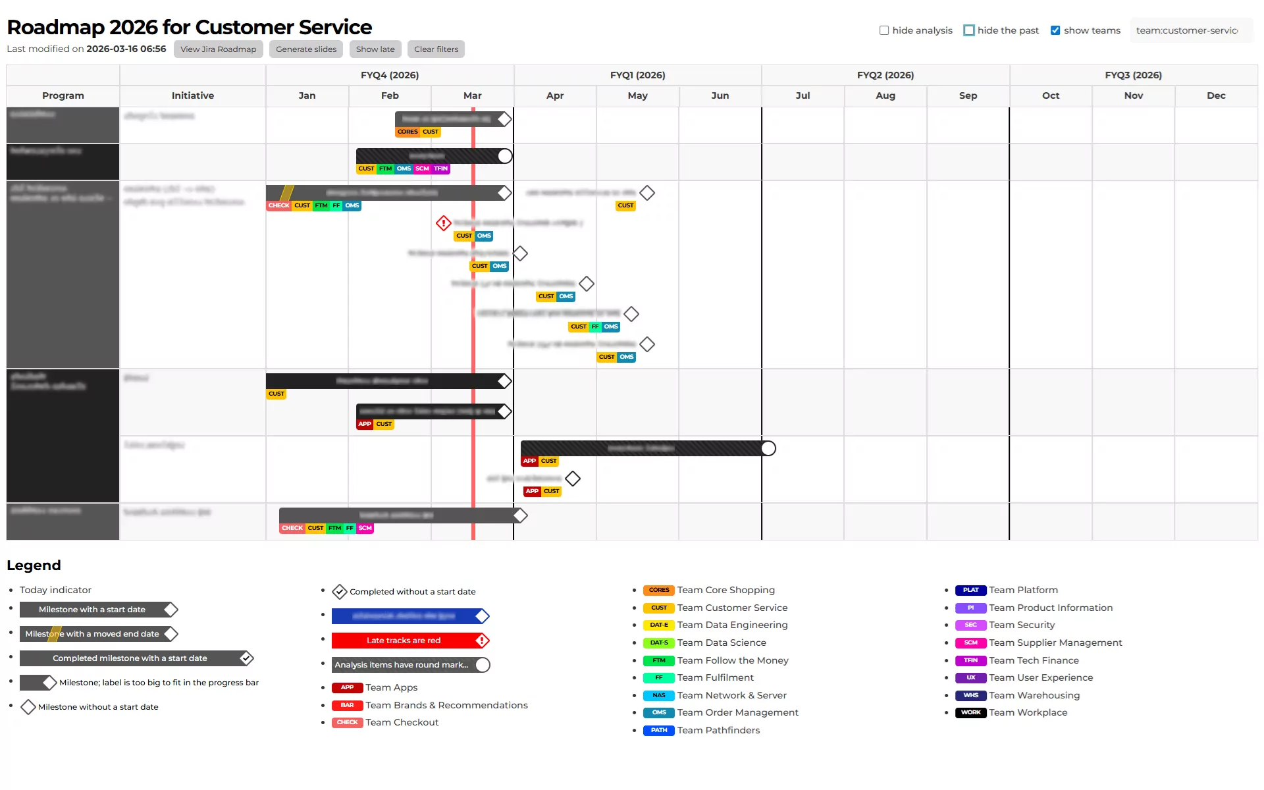Select the FYQ1 (2026) quarter header
The width and height of the screenshot is (1264, 790).
637,75
